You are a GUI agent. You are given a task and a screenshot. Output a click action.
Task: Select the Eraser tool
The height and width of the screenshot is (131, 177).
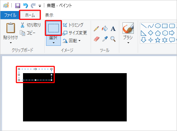[97, 39]
